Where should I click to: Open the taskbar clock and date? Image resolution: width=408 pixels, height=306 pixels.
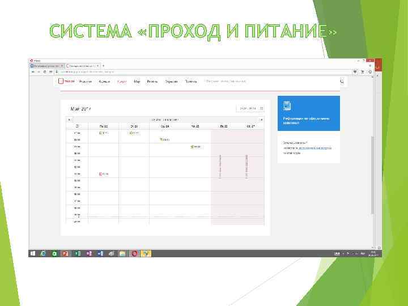point(373,253)
